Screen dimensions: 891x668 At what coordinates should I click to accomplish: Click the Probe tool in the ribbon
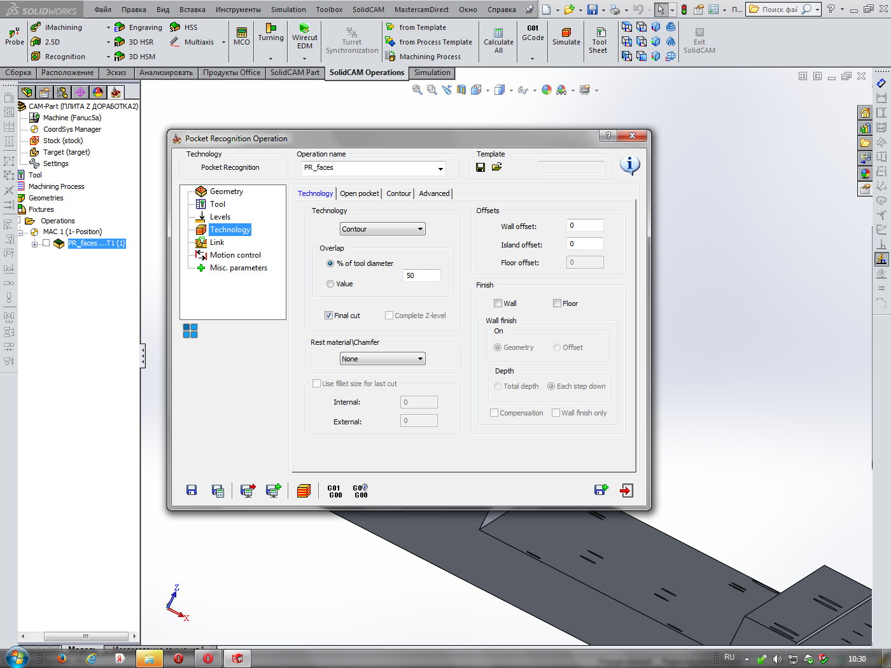point(14,36)
